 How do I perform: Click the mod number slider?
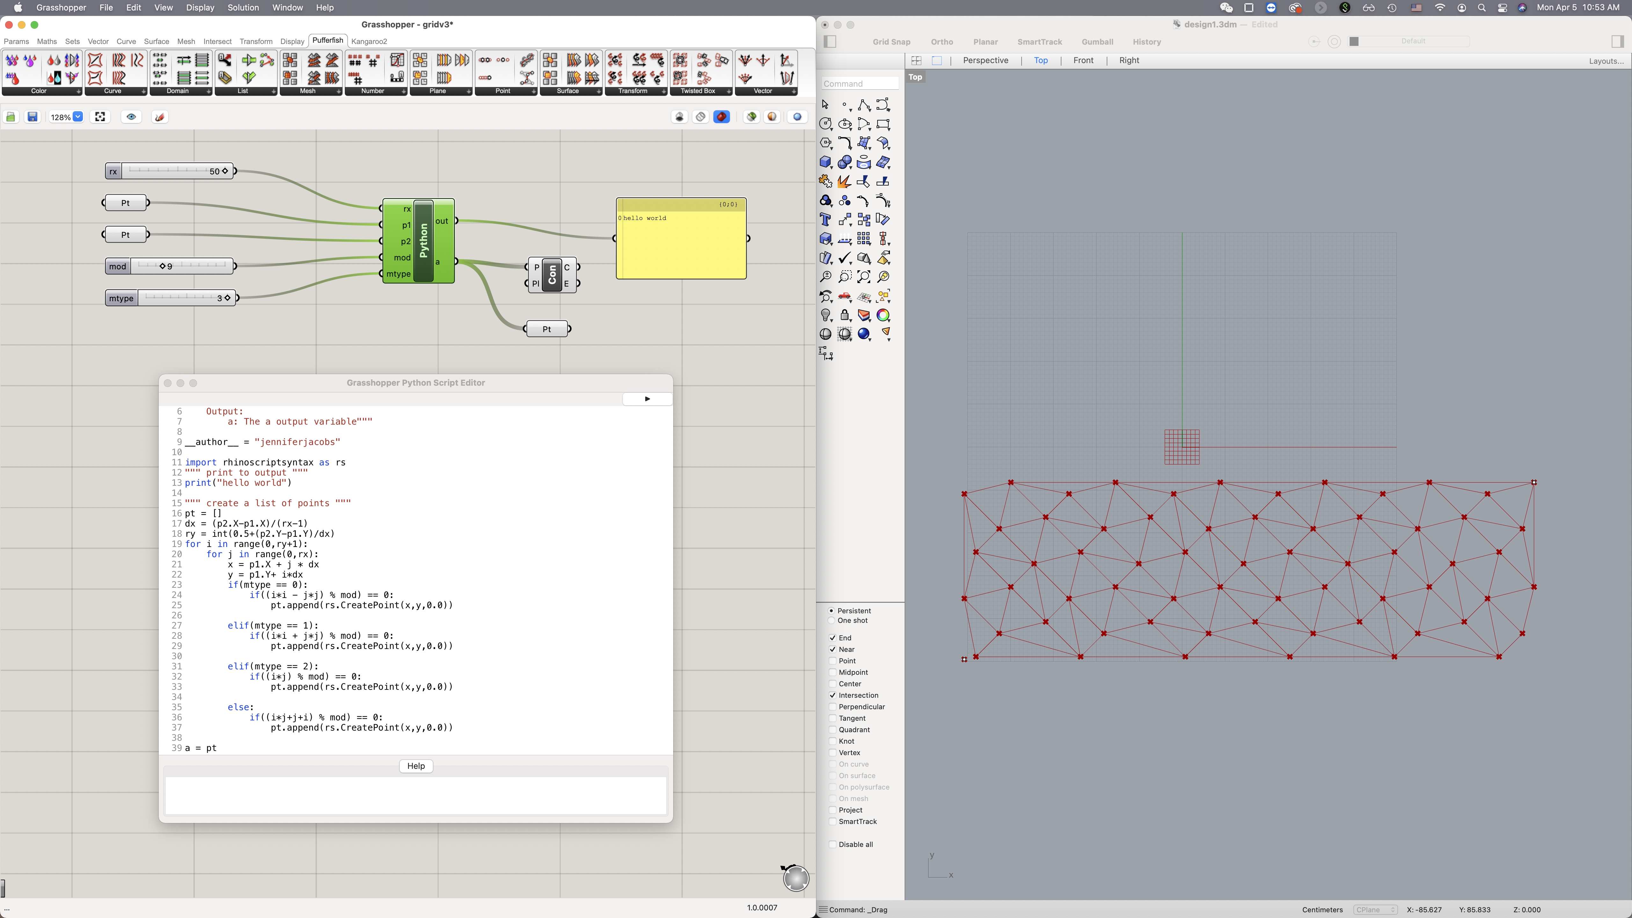click(x=170, y=266)
